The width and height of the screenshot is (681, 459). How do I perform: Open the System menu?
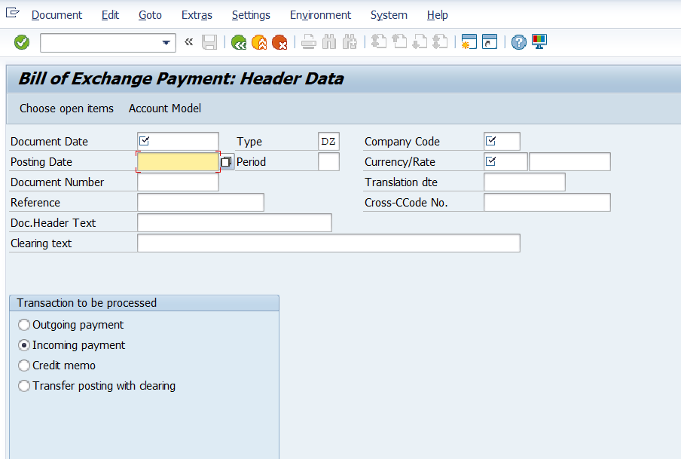tap(389, 15)
